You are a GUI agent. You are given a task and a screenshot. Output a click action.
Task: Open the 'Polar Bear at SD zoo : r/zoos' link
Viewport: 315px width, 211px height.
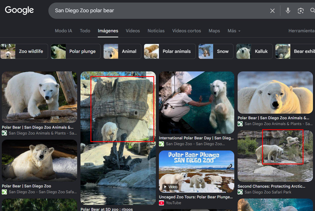[107, 209]
